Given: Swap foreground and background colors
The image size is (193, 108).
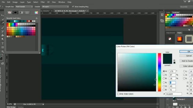Looking at the screenshot, I should [3, 55].
